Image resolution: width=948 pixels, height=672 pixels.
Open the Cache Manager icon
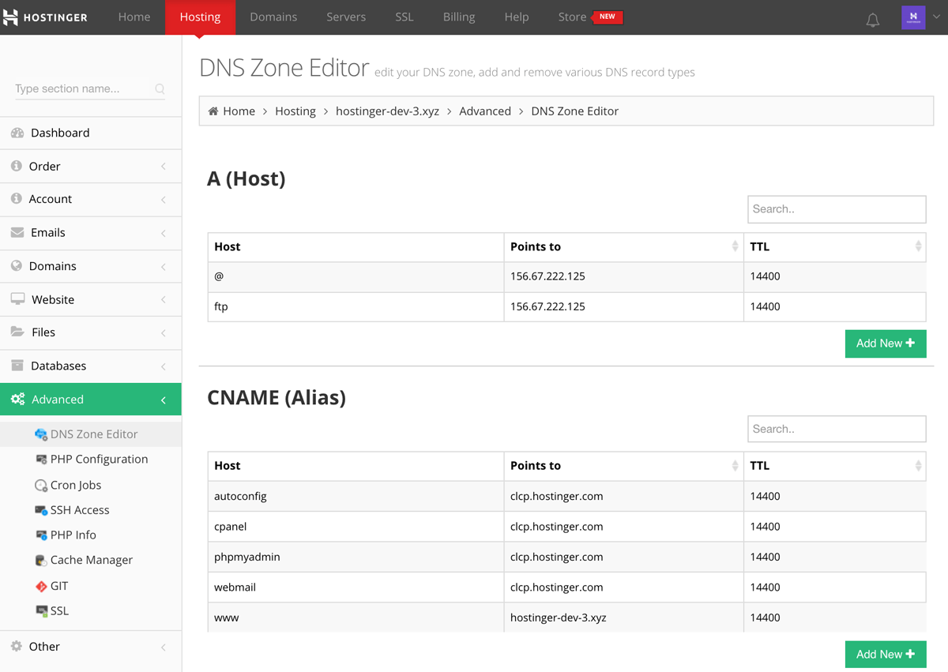point(39,560)
